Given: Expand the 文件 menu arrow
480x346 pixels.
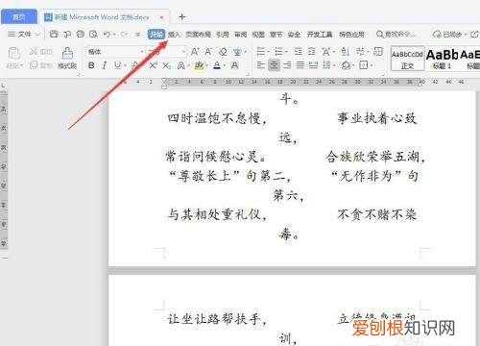Looking at the screenshot, I should [x=37, y=34].
